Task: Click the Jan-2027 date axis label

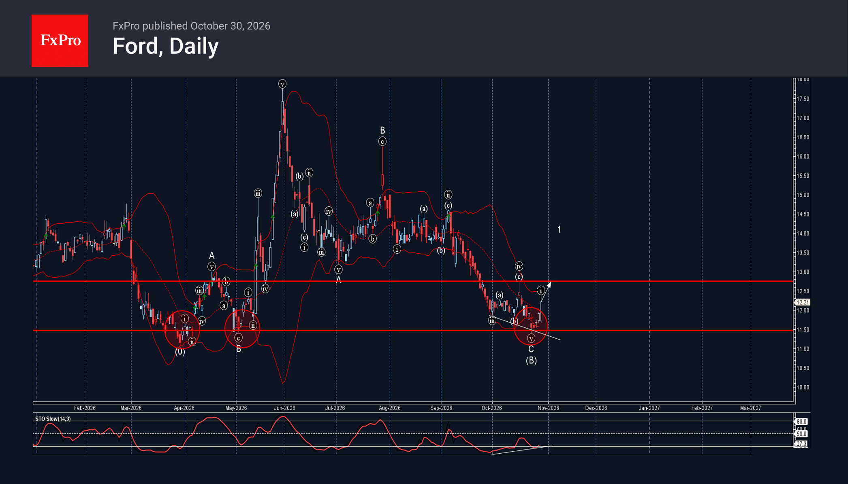Action: [x=649, y=408]
